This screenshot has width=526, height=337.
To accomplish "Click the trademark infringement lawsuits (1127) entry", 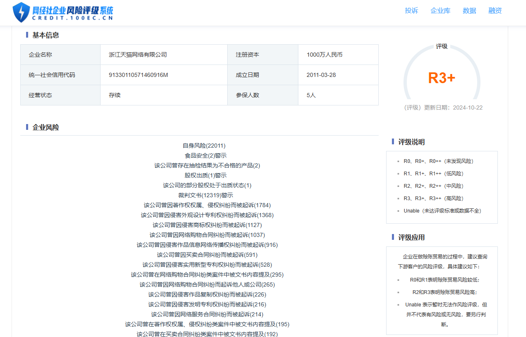I will point(207,225).
